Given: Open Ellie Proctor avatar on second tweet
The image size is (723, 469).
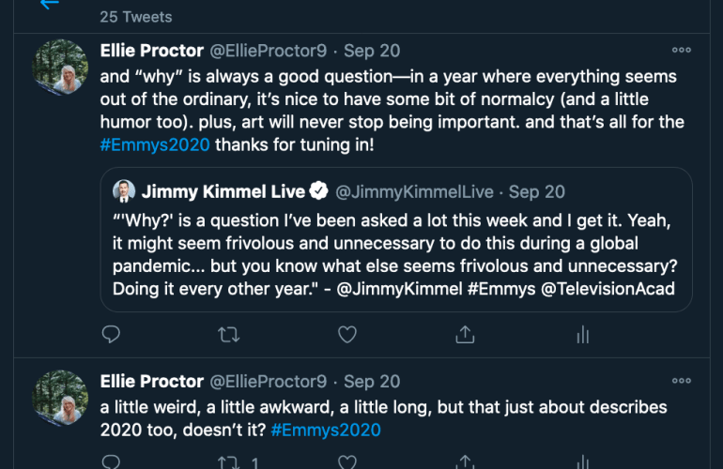Looking at the screenshot, I should 61,398.
